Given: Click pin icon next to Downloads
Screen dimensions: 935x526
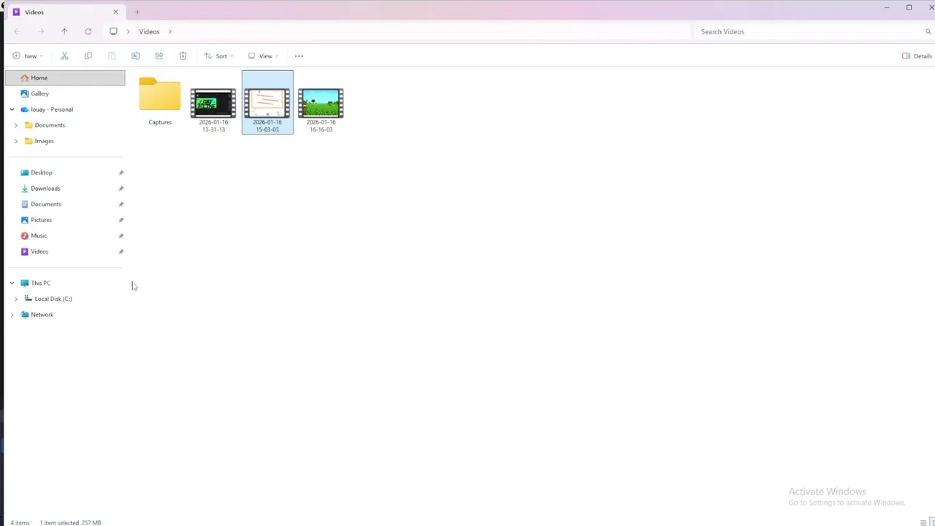Looking at the screenshot, I should (121, 188).
